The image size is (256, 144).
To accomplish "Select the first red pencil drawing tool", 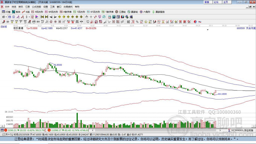I will click(3, 22).
